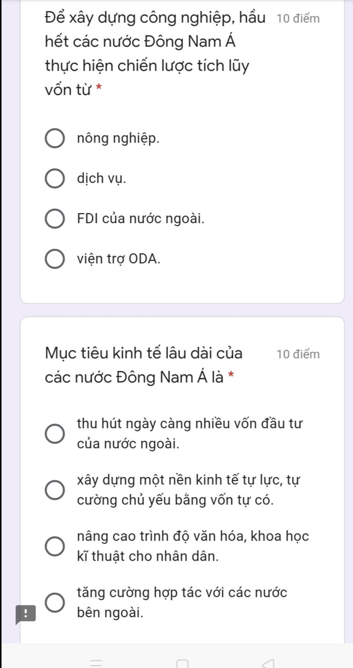Viewport: 353px width, 668px height.
Task: Click the '10 điểm' label of second question
Action: click(298, 354)
